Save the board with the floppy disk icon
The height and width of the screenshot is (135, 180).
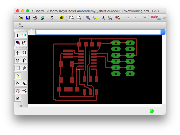point(28,18)
